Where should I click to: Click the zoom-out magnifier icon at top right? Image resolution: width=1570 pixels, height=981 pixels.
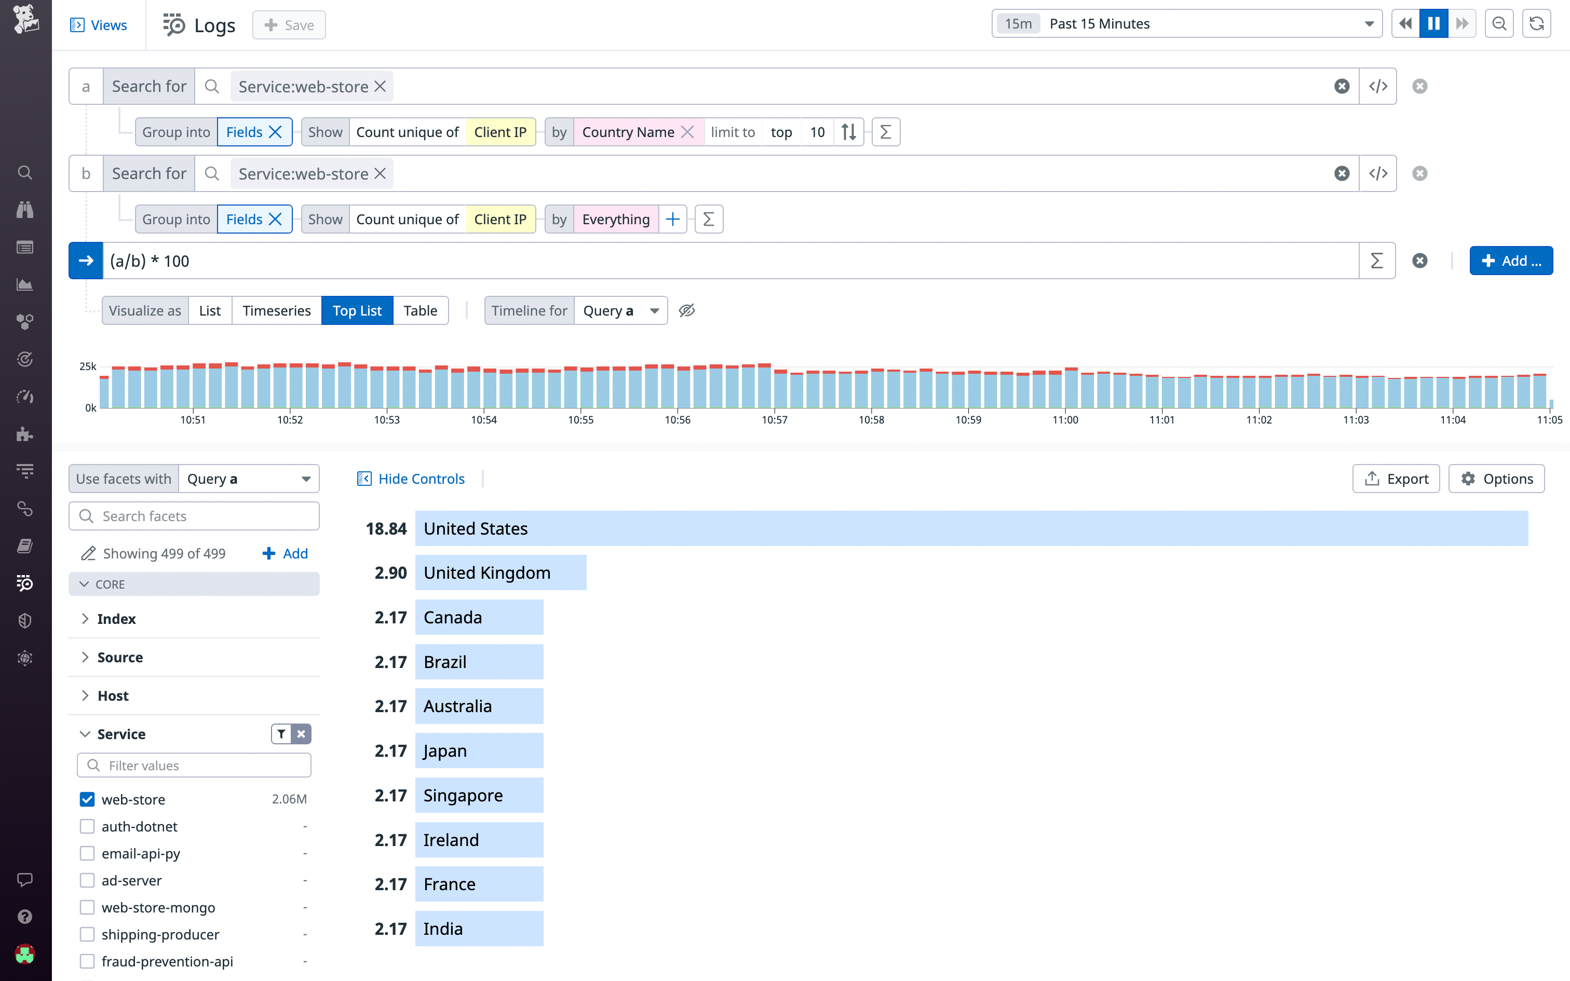(x=1499, y=23)
